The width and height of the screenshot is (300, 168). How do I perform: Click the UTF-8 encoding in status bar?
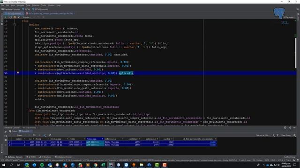(281, 160)
